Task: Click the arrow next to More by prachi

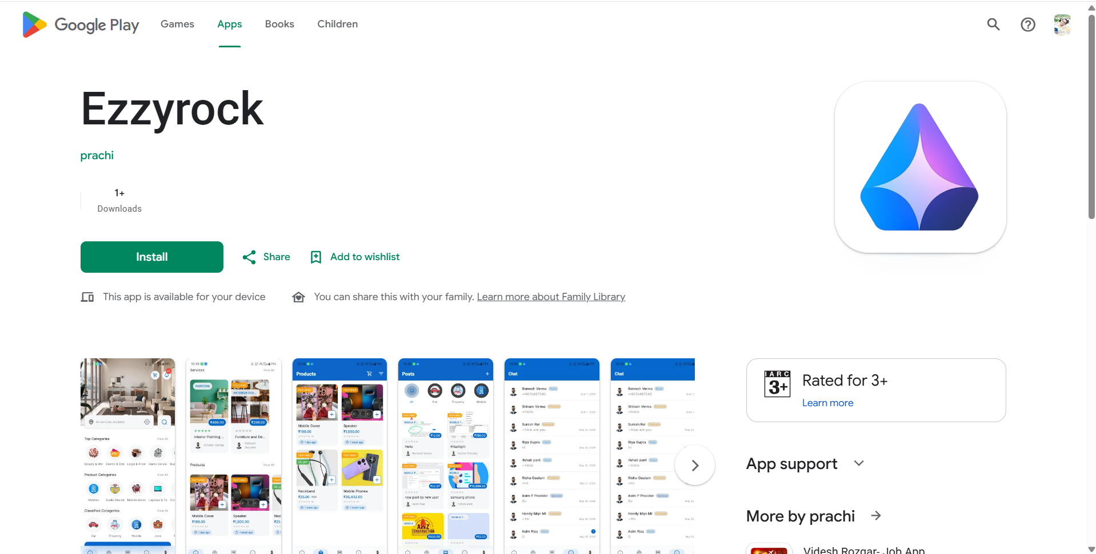Action: coord(876,516)
